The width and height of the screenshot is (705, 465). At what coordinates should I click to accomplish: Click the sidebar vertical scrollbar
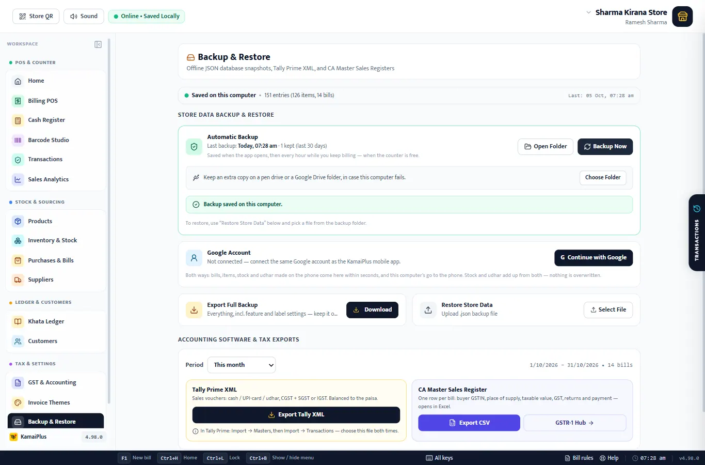[x=109, y=222]
